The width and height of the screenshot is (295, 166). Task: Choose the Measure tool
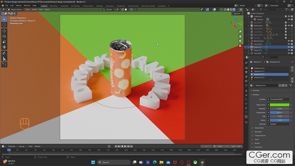(4, 59)
